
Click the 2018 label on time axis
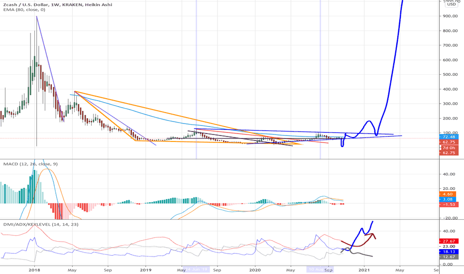(x=34, y=270)
